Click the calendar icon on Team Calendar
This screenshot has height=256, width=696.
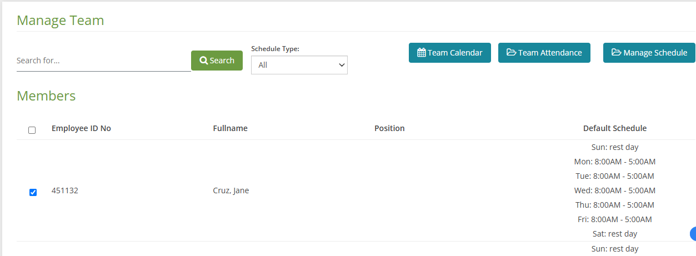tap(422, 53)
